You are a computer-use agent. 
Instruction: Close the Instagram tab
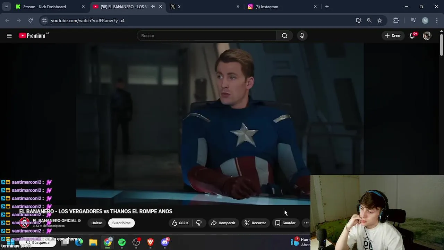coord(315,7)
